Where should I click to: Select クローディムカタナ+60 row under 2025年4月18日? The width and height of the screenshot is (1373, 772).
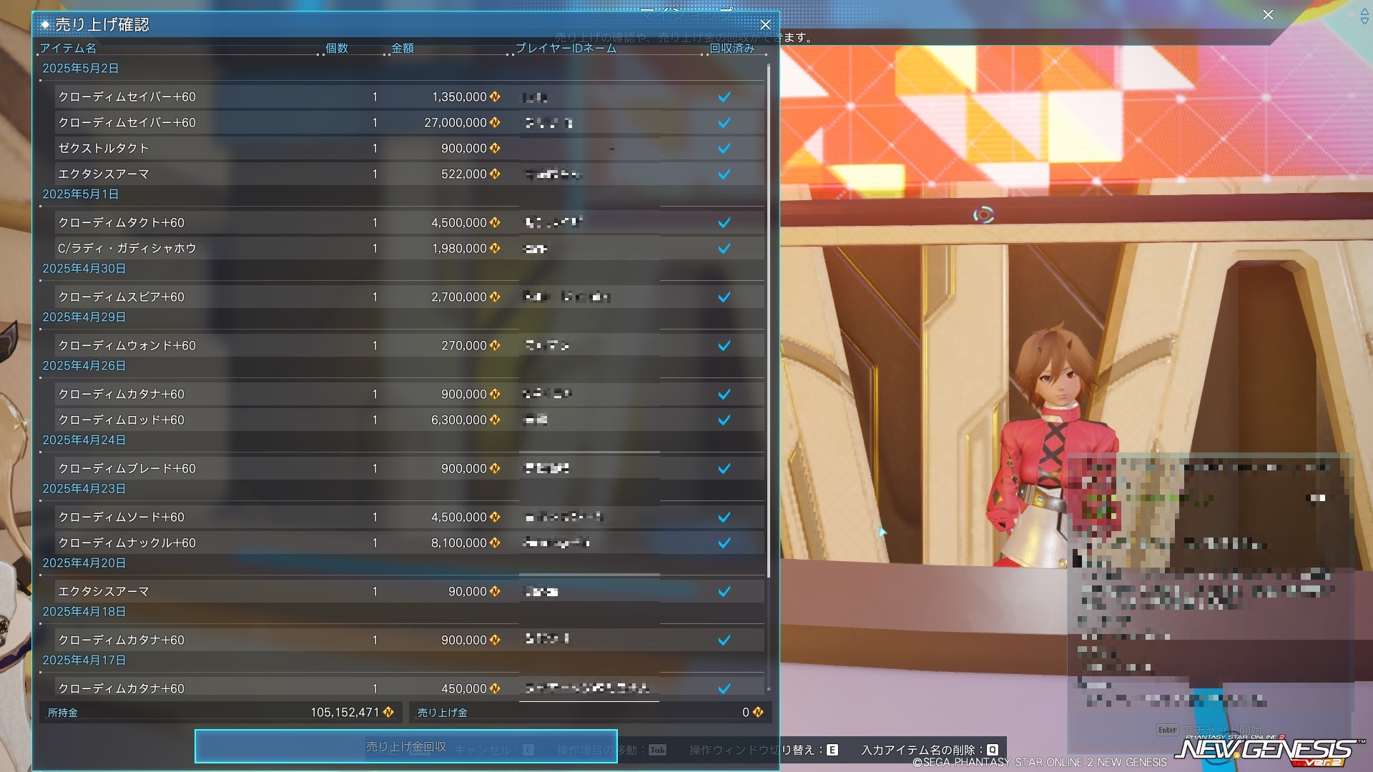point(409,640)
